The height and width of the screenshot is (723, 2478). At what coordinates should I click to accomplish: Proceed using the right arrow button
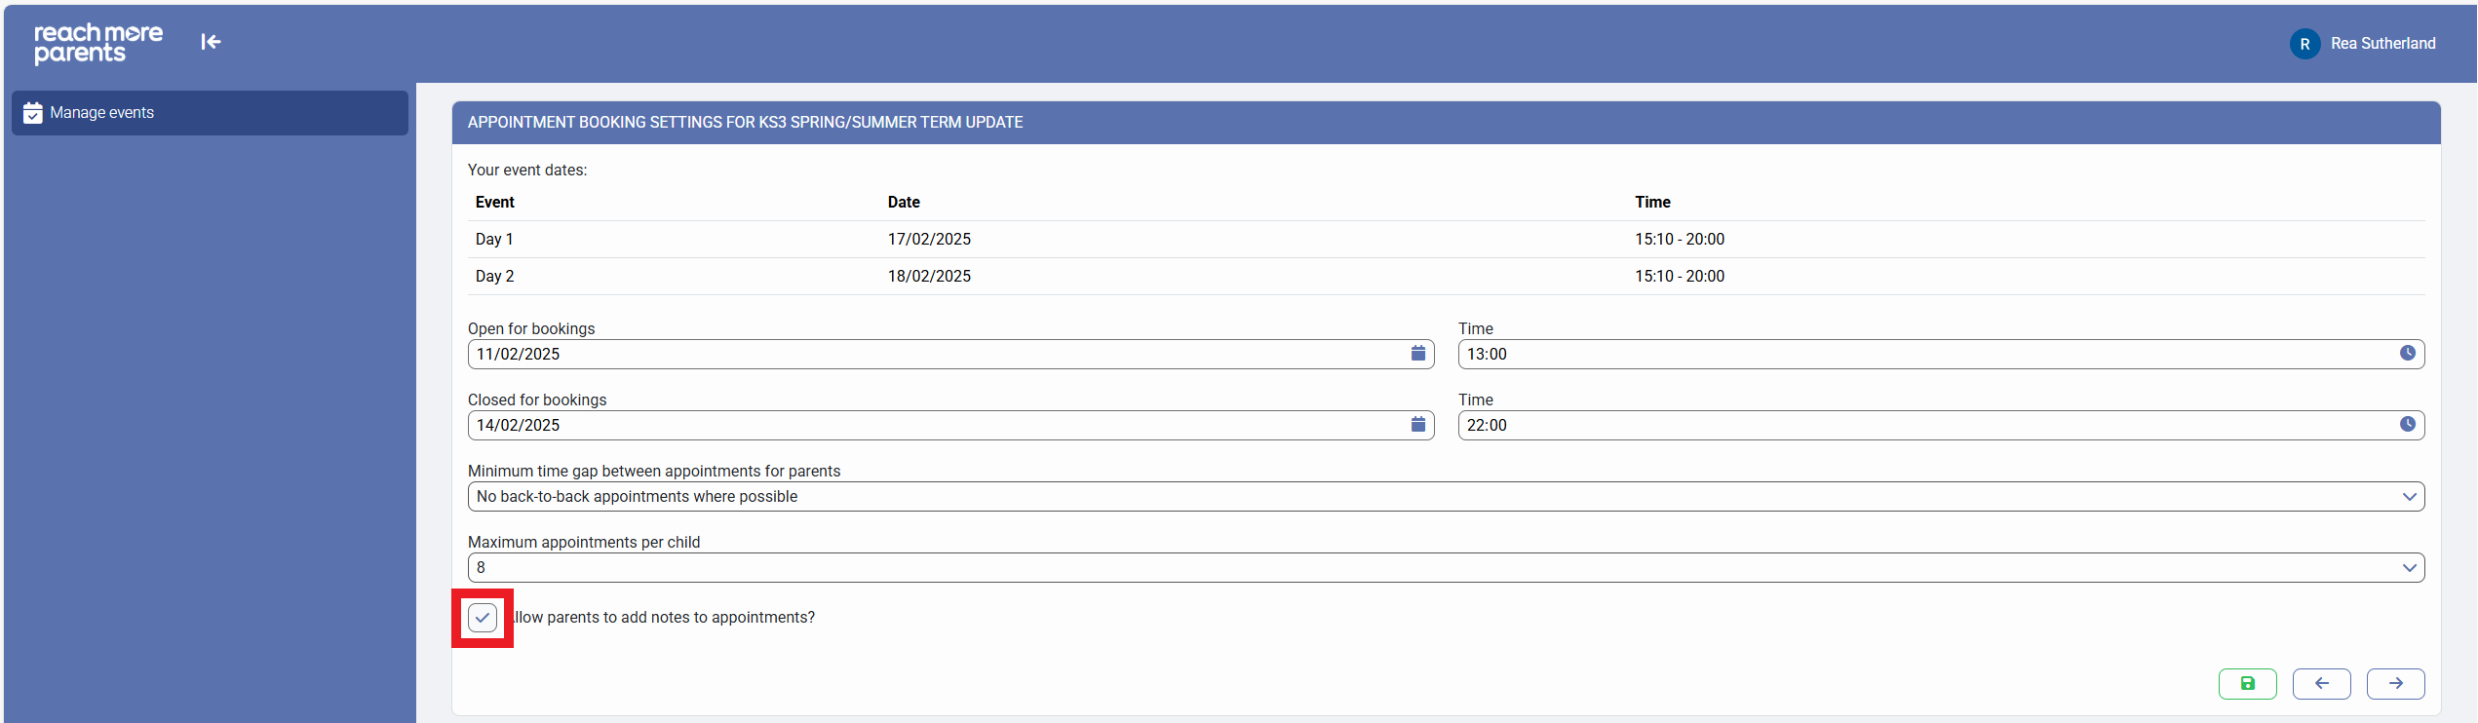pyautogui.click(x=2395, y=684)
